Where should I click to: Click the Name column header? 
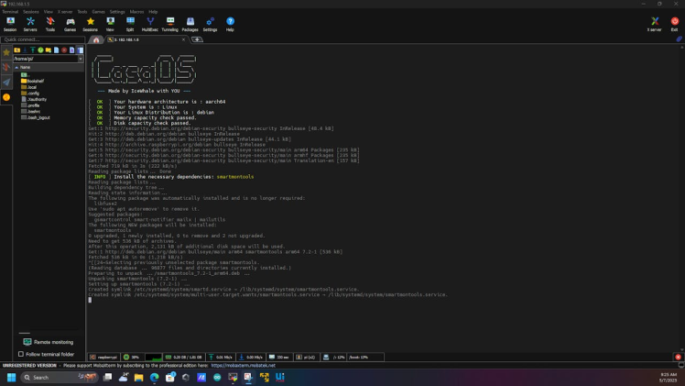coord(27,67)
